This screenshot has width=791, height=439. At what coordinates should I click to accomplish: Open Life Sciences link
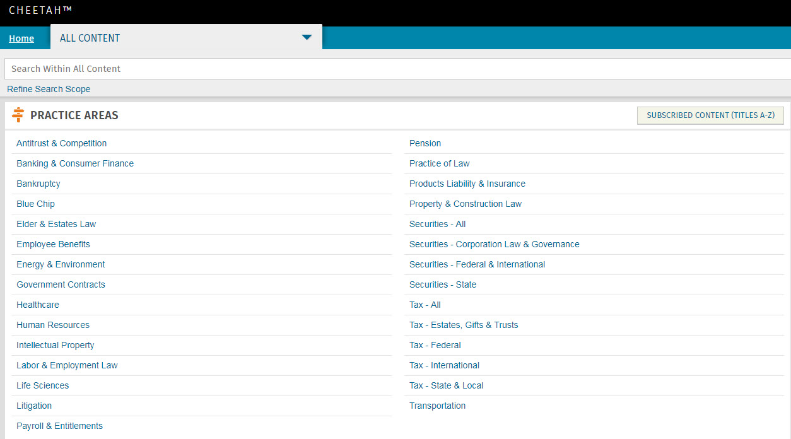coord(42,385)
